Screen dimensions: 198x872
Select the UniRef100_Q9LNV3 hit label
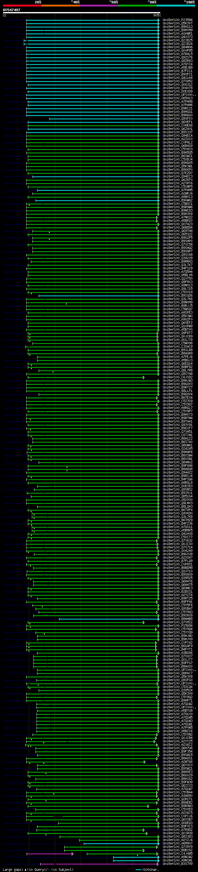pyautogui.click(x=177, y=503)
